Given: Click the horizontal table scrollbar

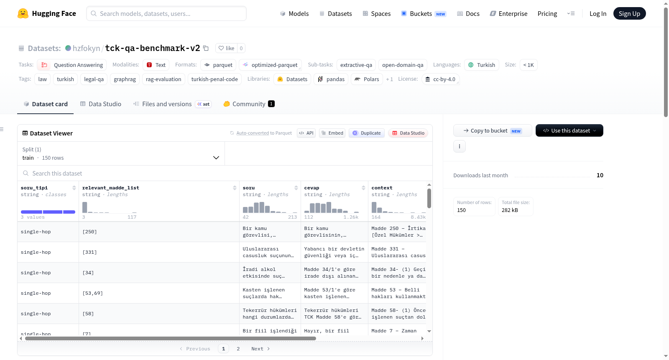Looking at the screenshot, I should [x=171, y=338].
